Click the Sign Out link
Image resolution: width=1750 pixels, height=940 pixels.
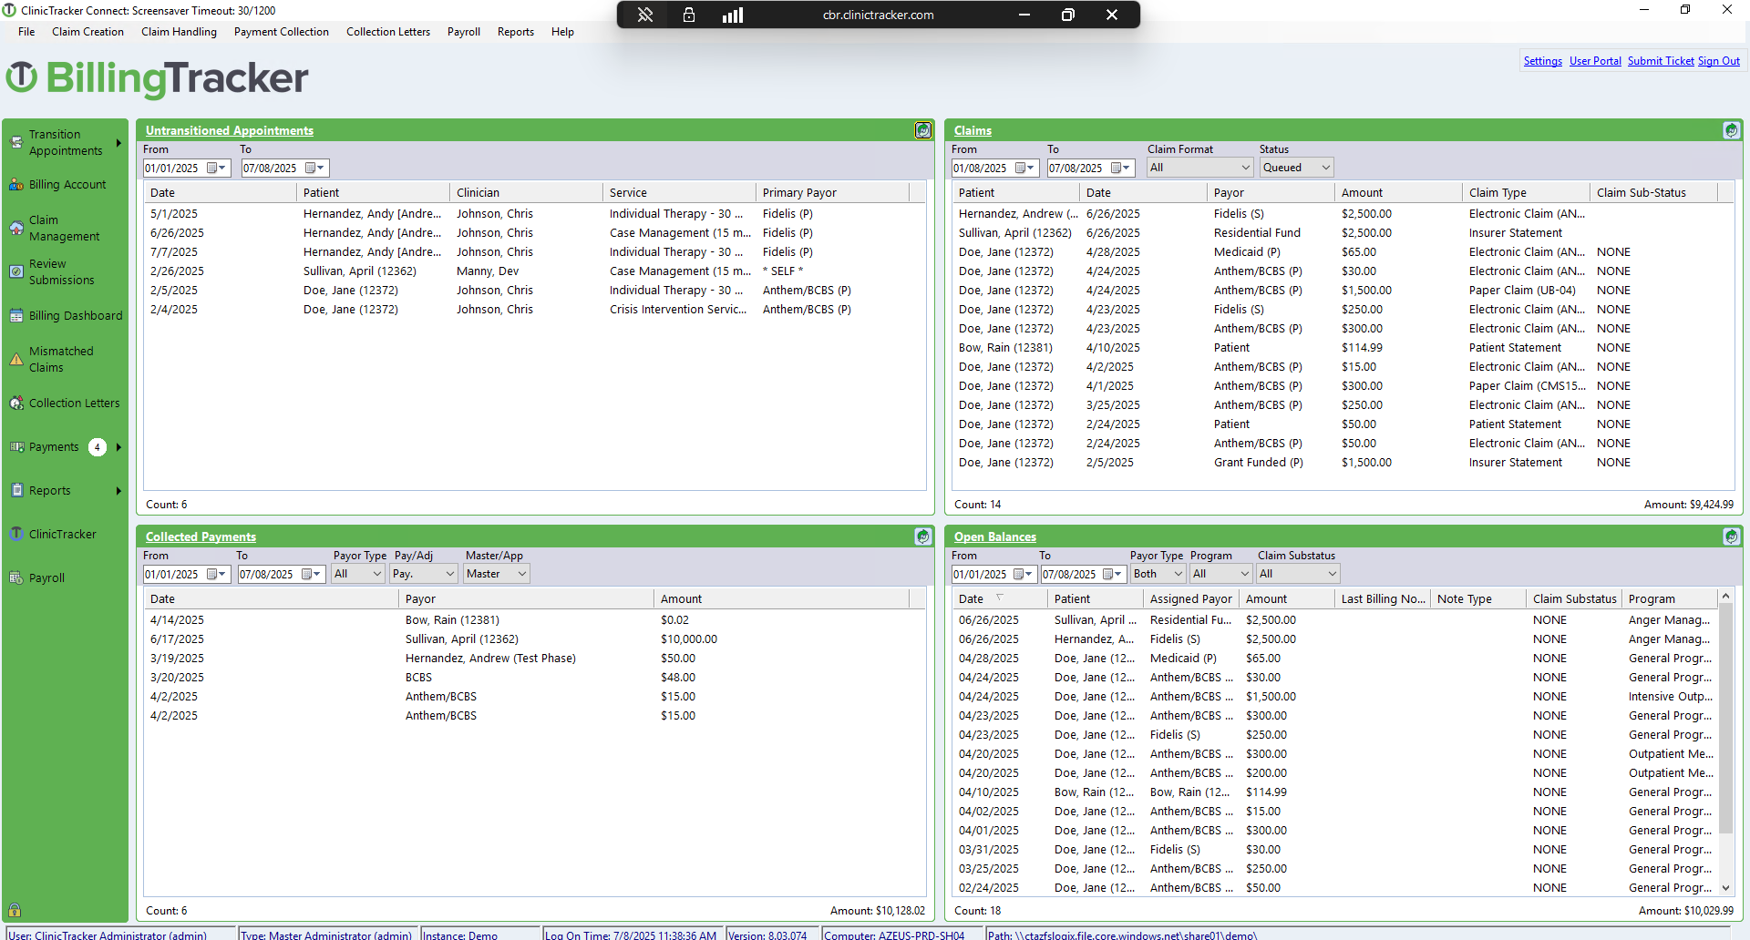(1718, 61)
